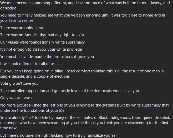Click the last line starting "But there's no time"
This screenshot has height=138, width=173.
[59, 135]
